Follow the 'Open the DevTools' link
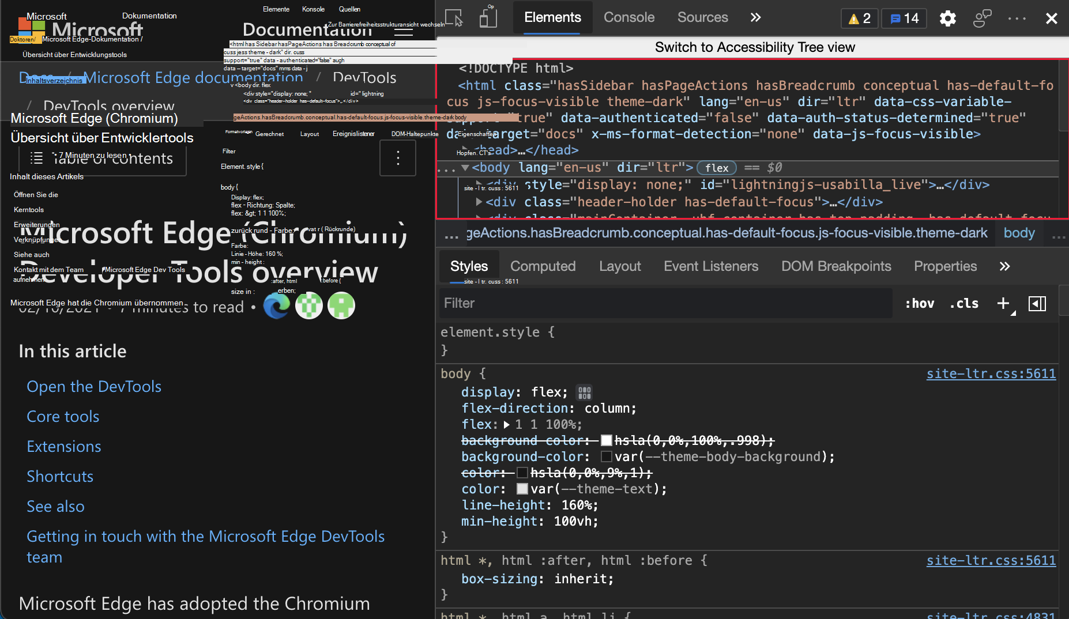 pos(94,387)
